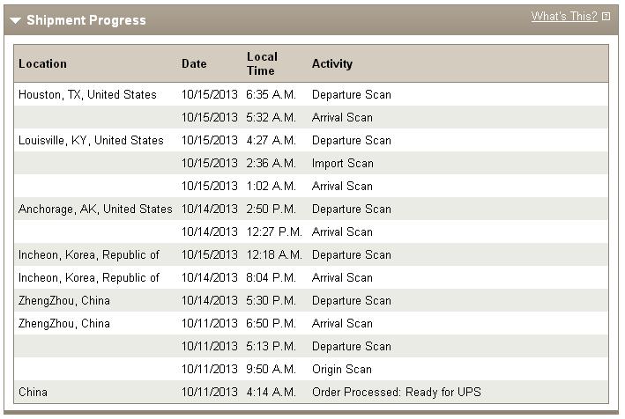Image resolution: width=625 pixels, height=419 pixels.
Task: Select the Location column header
Action: tap(42, 63)
